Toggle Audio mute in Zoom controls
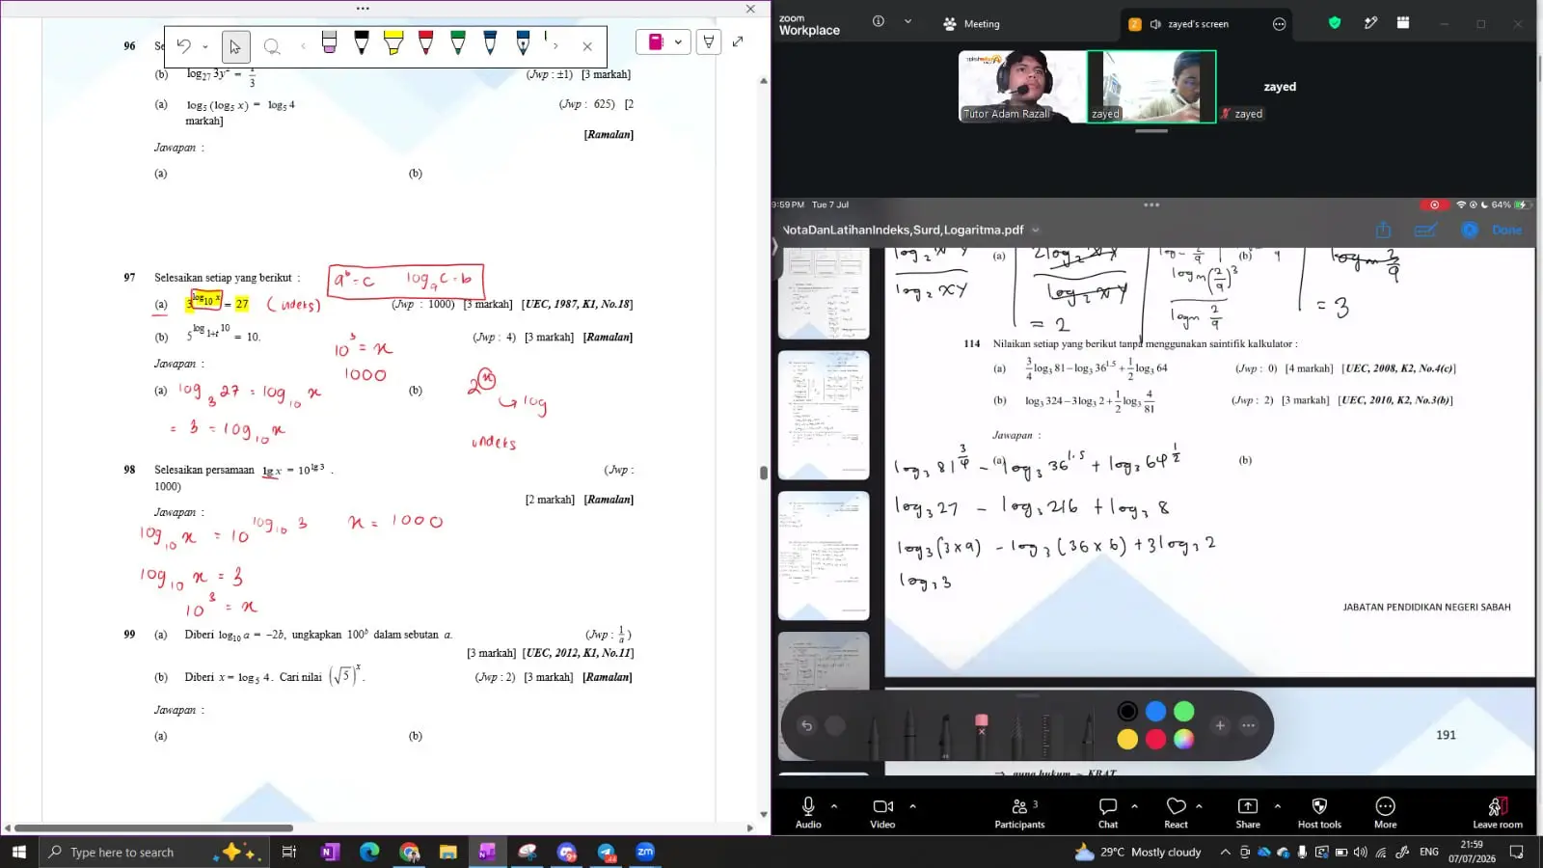The width and height of the screenshot is (1543, 868). point(808,812)
